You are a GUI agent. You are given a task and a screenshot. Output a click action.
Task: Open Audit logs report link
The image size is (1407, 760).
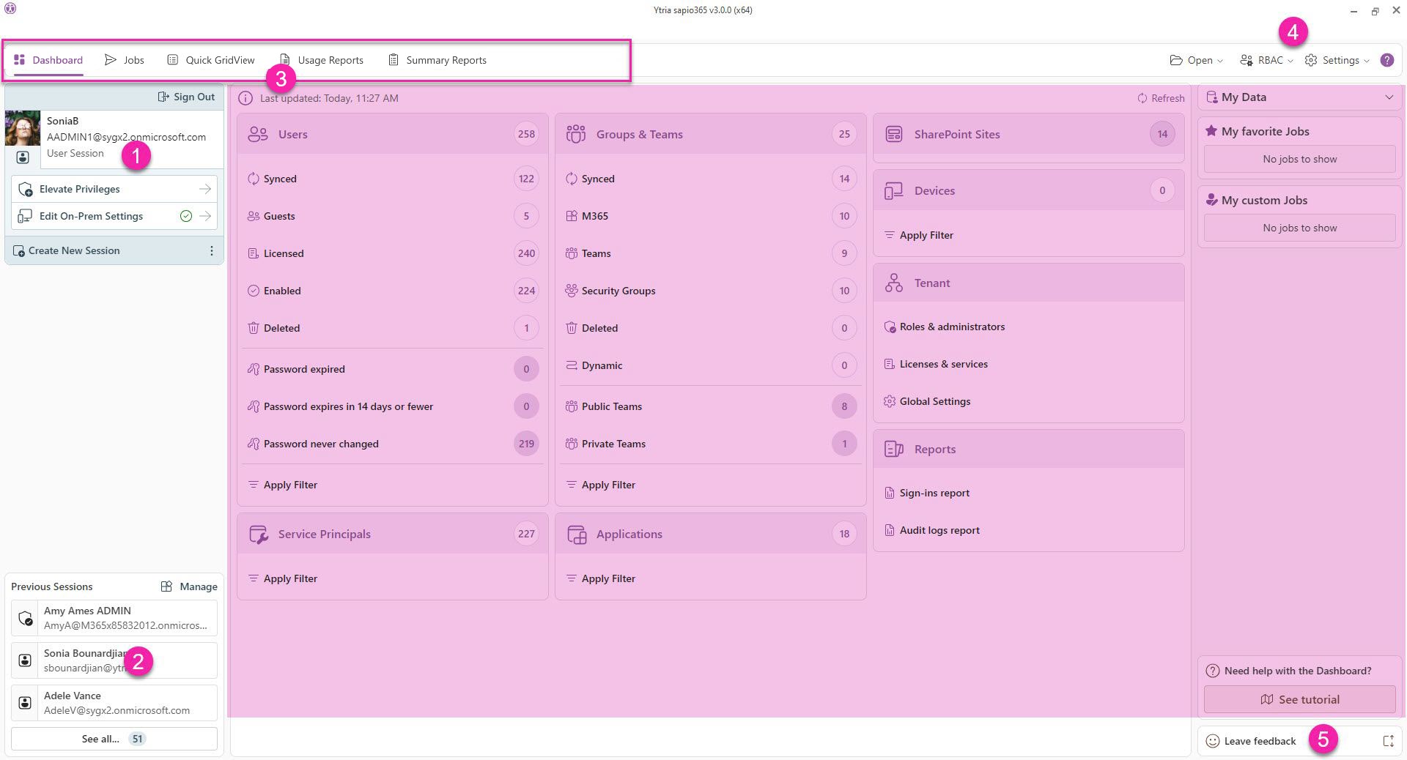[x=939, y=530]
